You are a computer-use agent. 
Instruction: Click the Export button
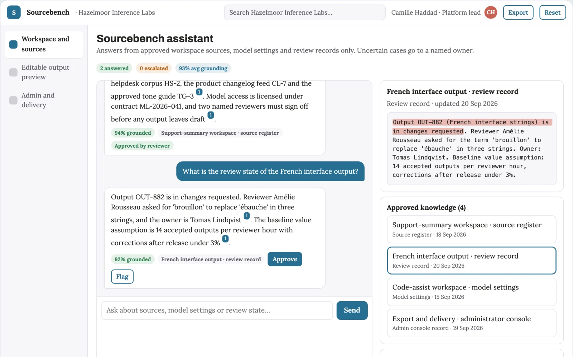(518, 13)
